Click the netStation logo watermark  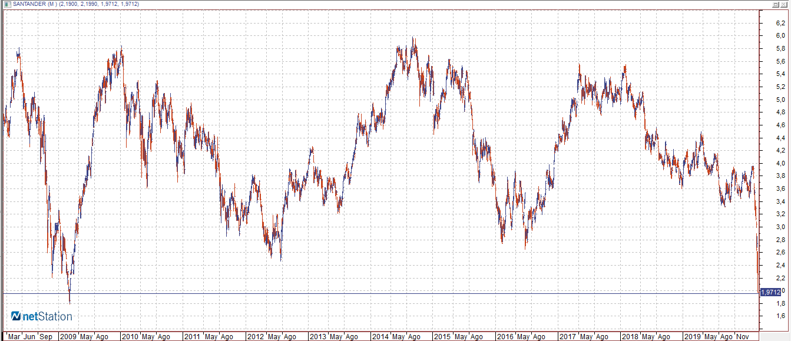(42, 317)
